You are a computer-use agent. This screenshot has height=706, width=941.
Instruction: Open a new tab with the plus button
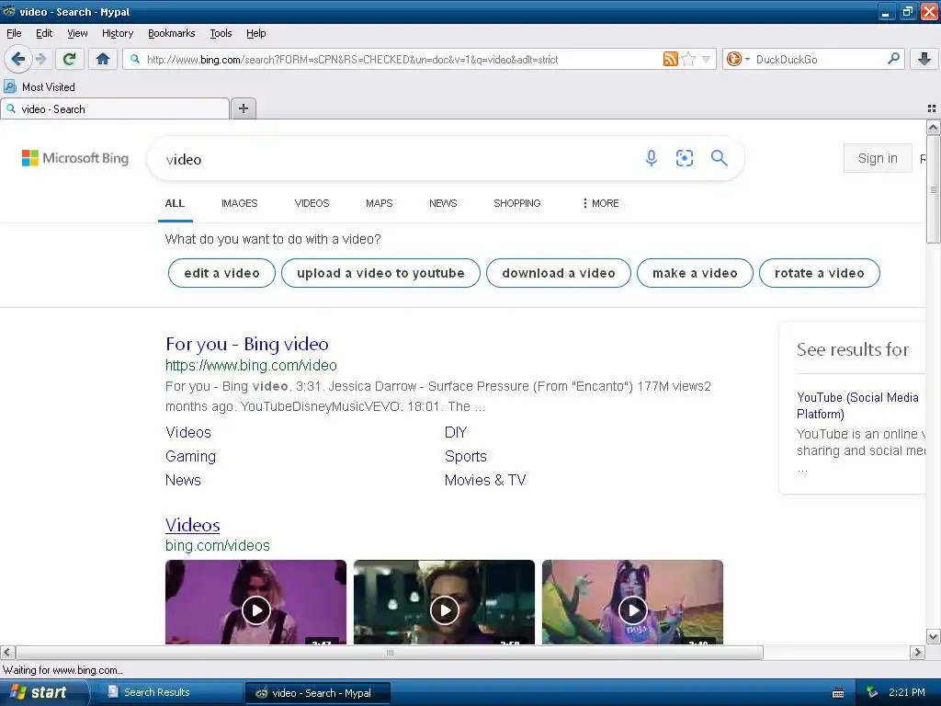pos(243,108)
